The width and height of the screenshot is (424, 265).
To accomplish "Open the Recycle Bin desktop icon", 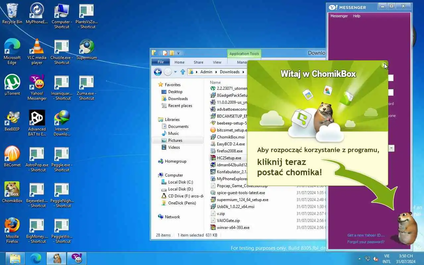I will tap(12, 13).
